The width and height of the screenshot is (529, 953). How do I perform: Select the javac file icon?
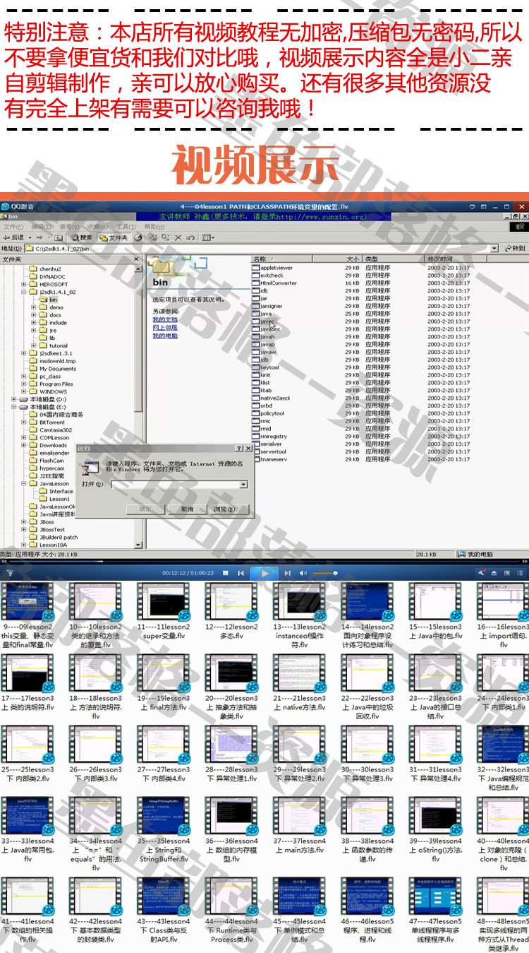(x=256, y=321)
